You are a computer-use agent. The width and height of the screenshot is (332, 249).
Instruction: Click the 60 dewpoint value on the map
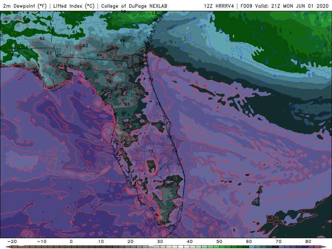click(x=14, y=55)
